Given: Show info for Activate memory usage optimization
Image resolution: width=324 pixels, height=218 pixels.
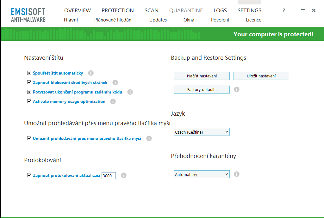Looking at the screenshot, I should 113,102.
